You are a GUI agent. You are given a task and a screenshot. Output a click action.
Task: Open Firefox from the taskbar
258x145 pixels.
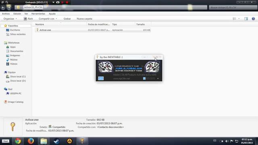click(x=31, y=141)
